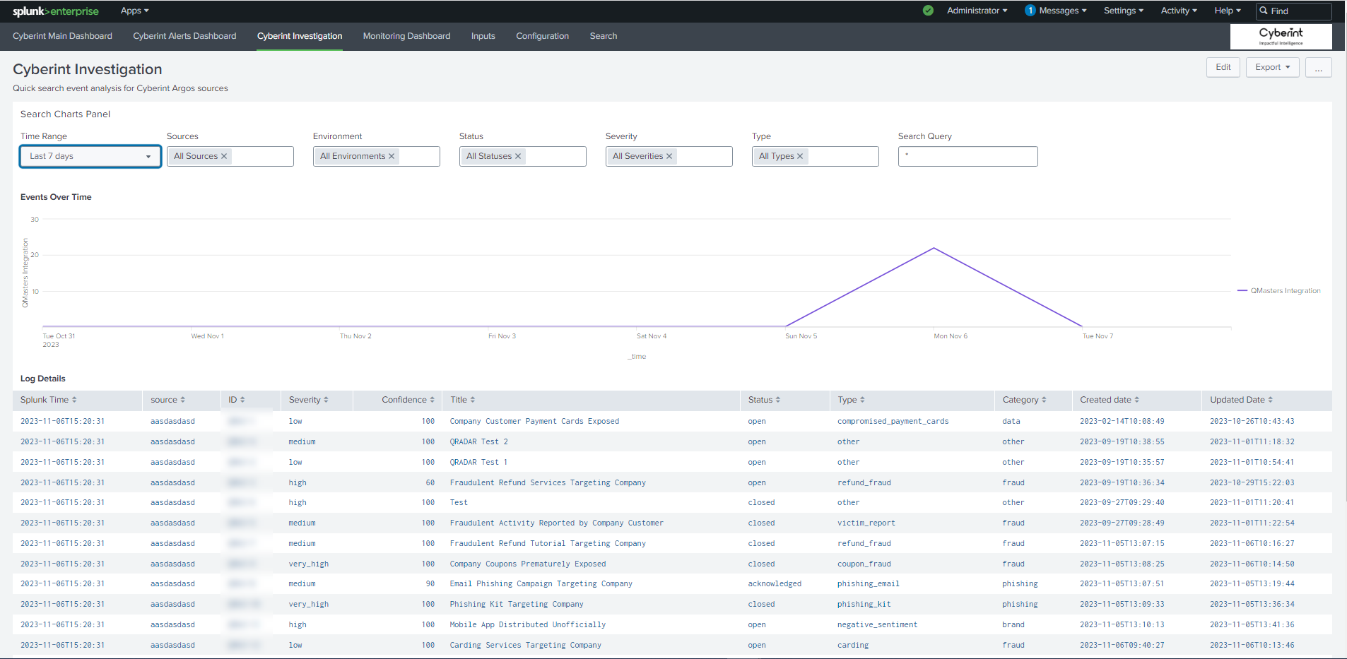Click the phishing_email type cell
Screen dimensions: 1347x659
click(869, 583)
